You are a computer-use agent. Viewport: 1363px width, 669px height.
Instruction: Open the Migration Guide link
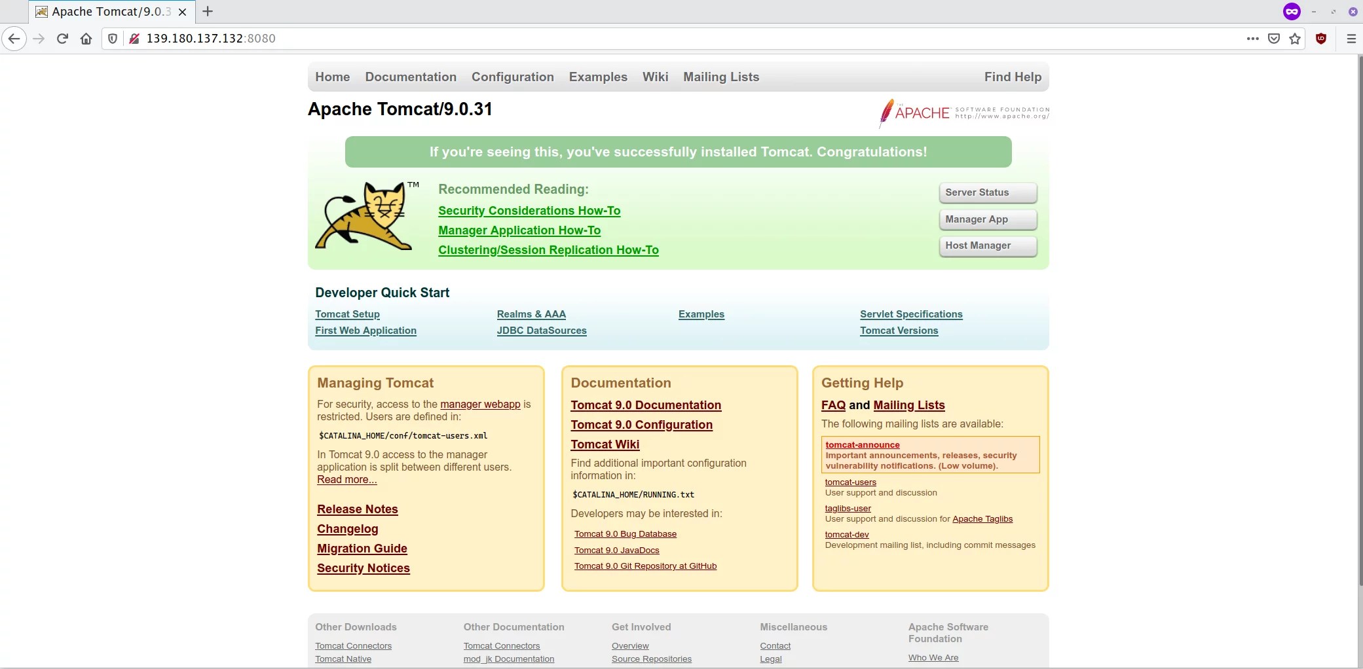coord(362,549)
